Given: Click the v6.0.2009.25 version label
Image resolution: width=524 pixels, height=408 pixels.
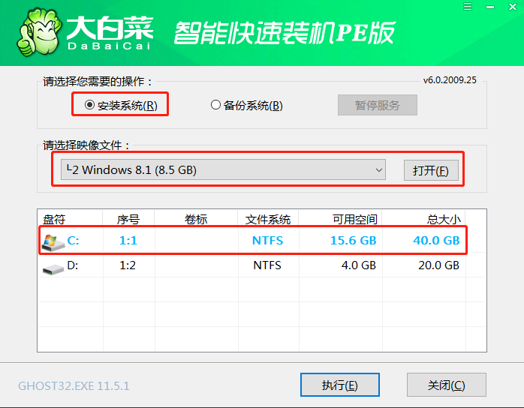Looking at the screenshot, I should (450, 80).
